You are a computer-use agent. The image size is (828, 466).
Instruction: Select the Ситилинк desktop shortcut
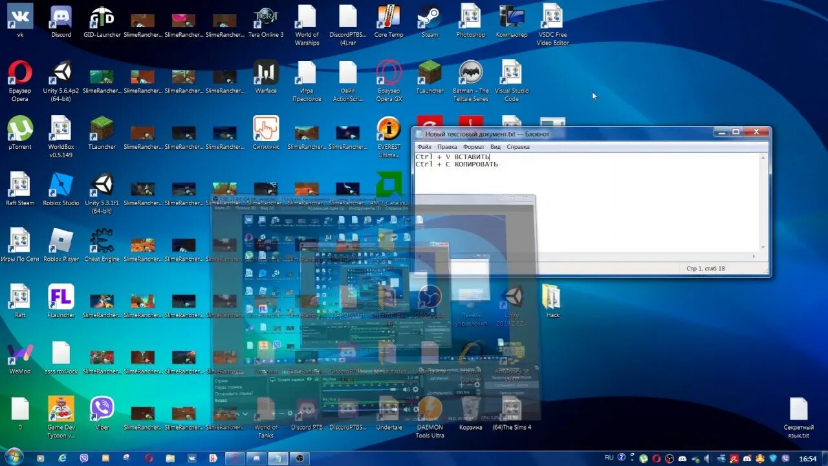[x=266, y=133]
